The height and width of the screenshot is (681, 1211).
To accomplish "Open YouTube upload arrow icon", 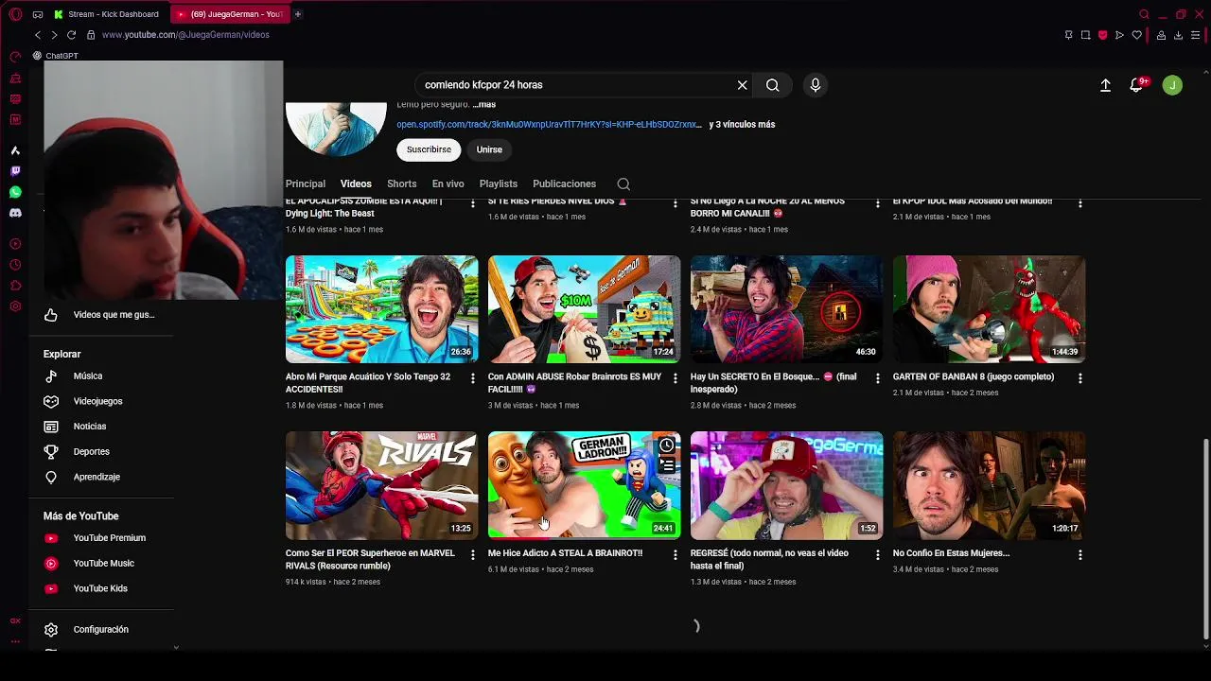I will (x=1105, y=85).
